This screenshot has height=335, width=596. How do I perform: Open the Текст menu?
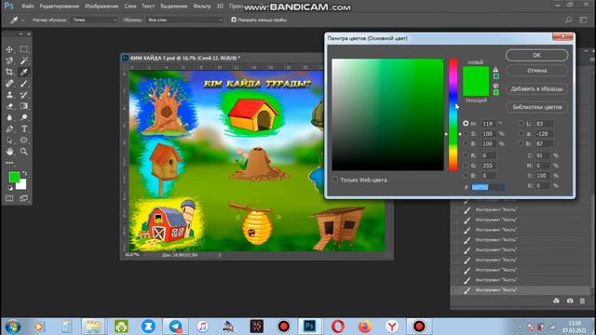[148, 7]
